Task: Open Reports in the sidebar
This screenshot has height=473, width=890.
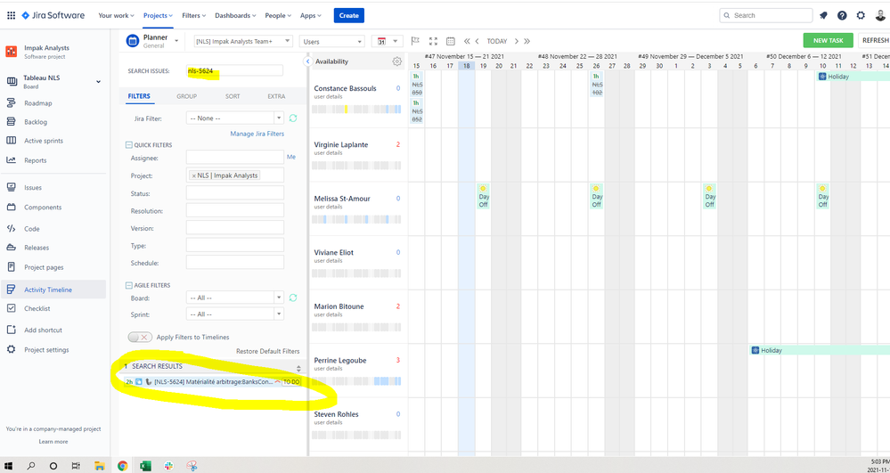Action: coord(36,160)
